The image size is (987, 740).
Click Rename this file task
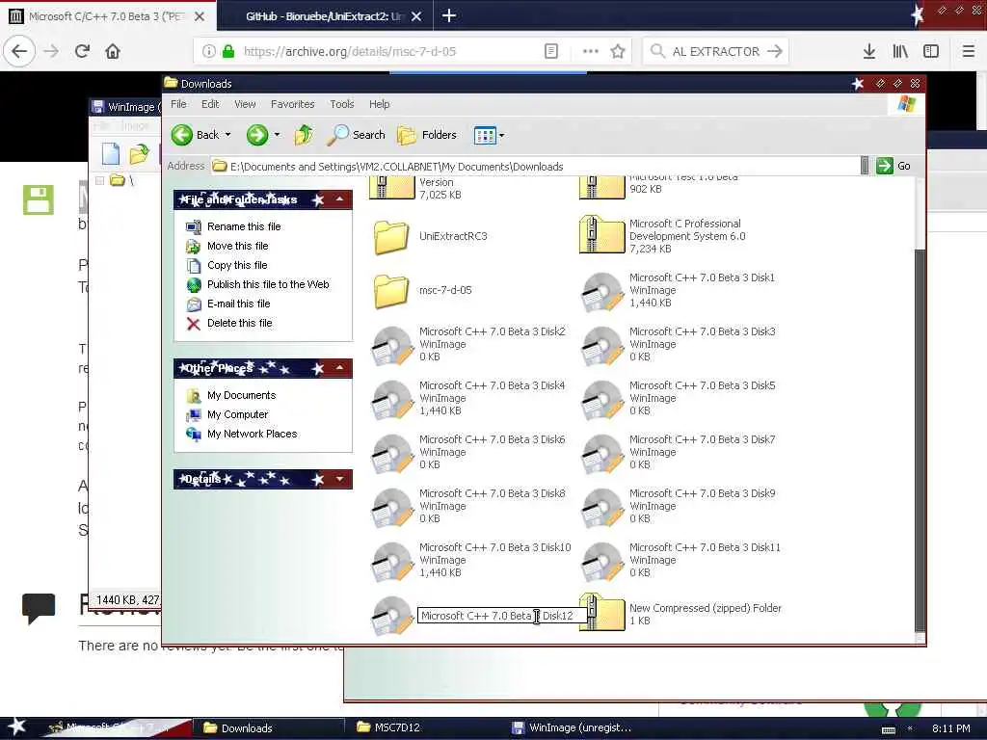coord(244,226)
